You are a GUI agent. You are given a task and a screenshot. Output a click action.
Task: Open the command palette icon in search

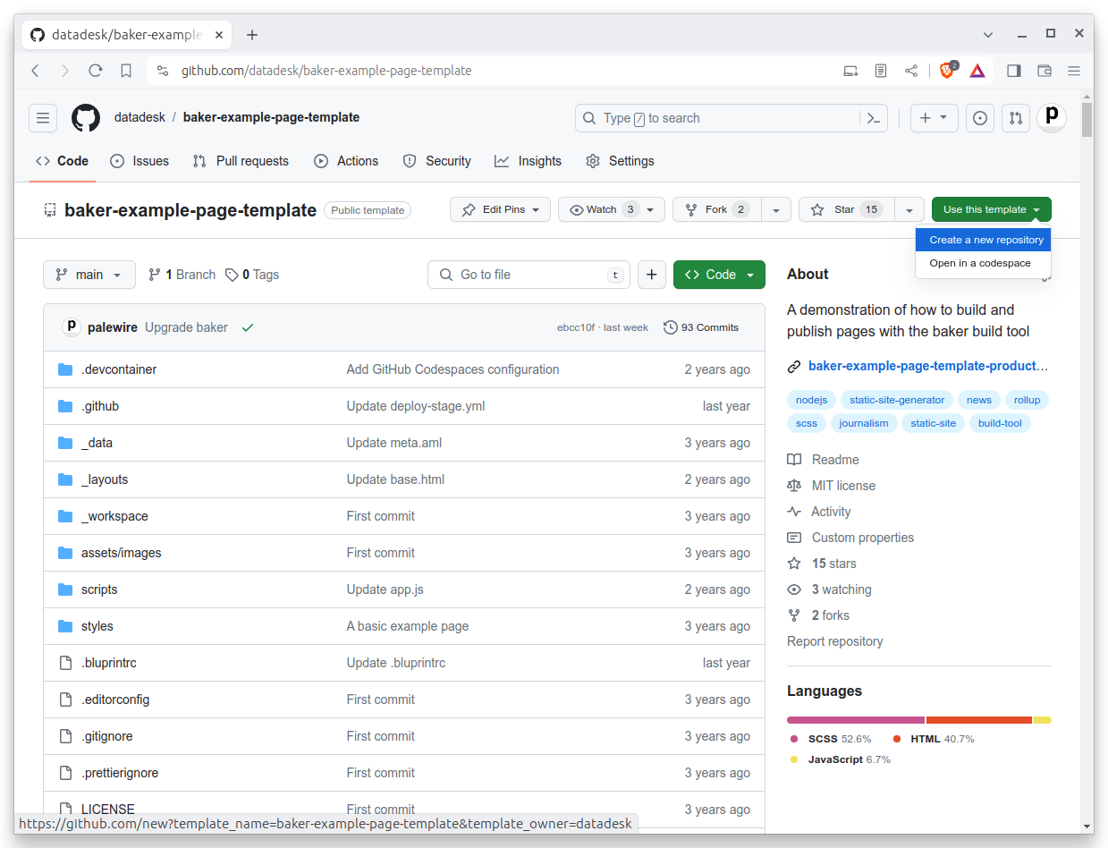pyautogui.click(x=874, y=118)
